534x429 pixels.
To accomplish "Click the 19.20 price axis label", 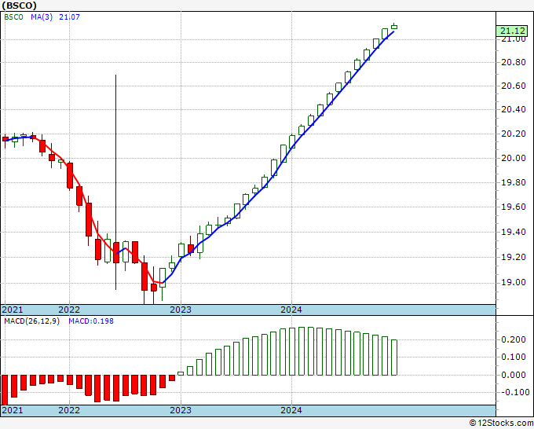I will pyautogui.click(x=514, y=257).
